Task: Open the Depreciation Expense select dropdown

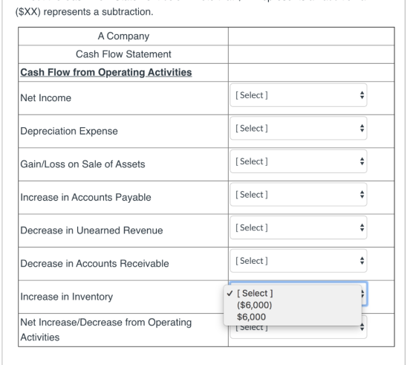Action: point(299,128)
